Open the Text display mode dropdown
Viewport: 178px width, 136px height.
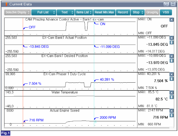[x=66, y=12]
